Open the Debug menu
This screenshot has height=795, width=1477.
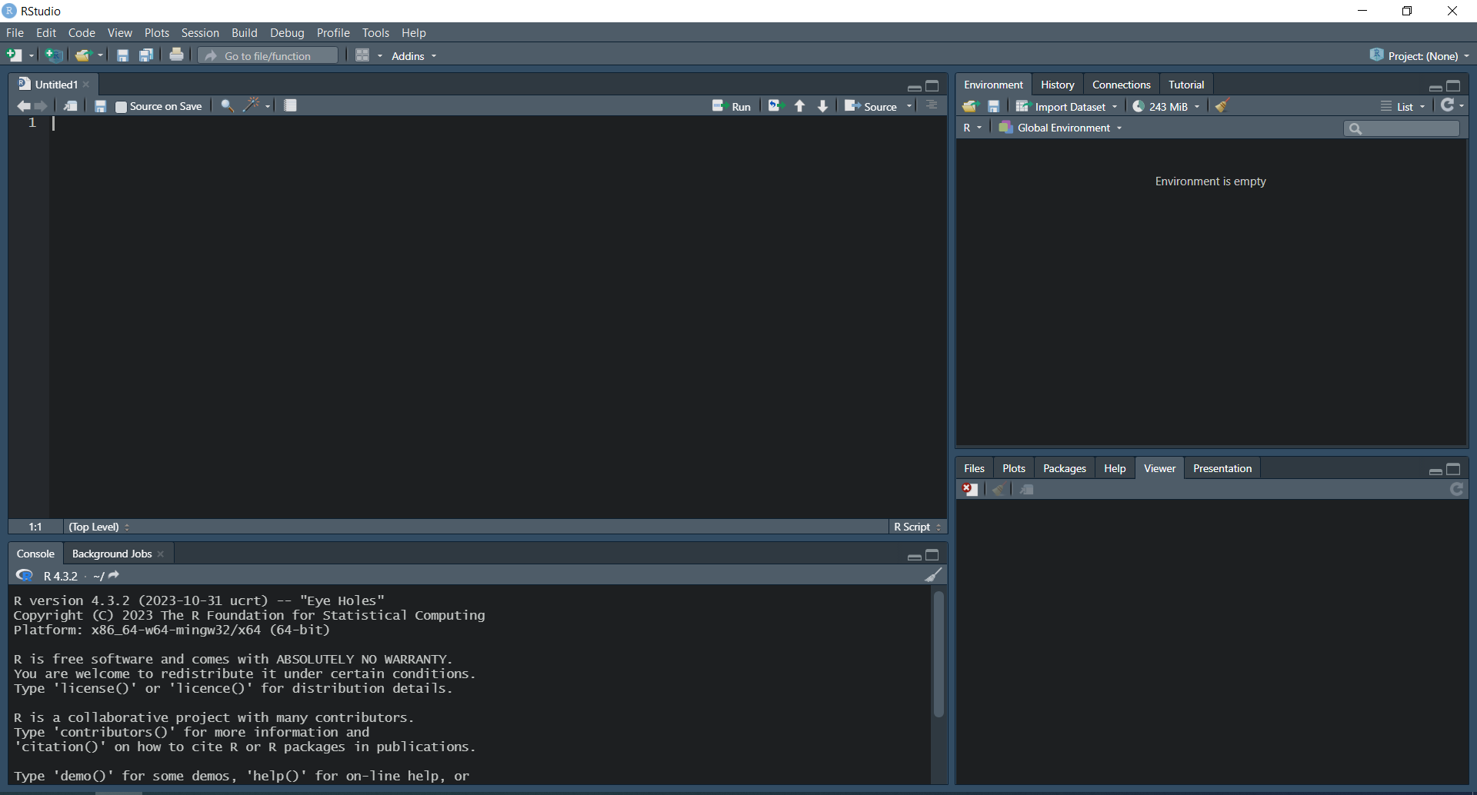click(287, 32)
